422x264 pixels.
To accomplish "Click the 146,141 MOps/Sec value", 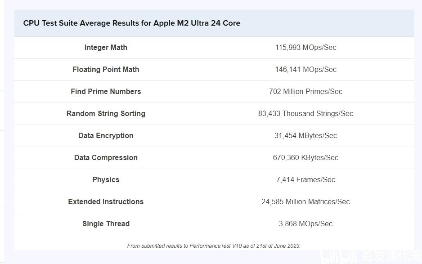I will coord(305,69).
